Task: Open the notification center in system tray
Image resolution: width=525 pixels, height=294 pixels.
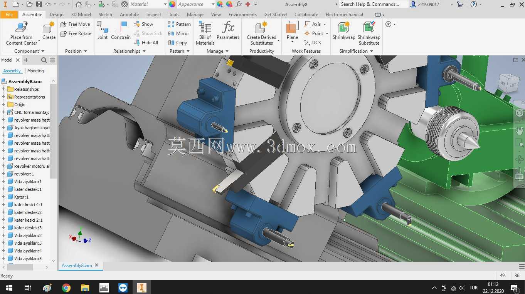Action: (514, 287)
